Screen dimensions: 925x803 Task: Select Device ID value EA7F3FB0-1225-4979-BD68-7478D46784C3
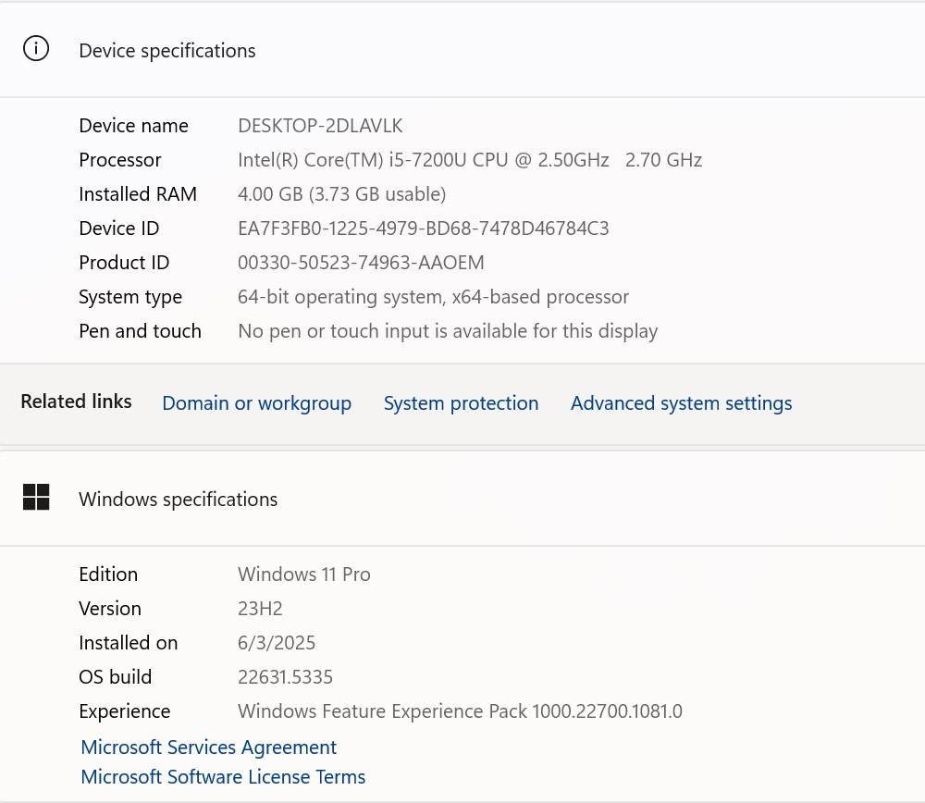click(x=424, y=229)
